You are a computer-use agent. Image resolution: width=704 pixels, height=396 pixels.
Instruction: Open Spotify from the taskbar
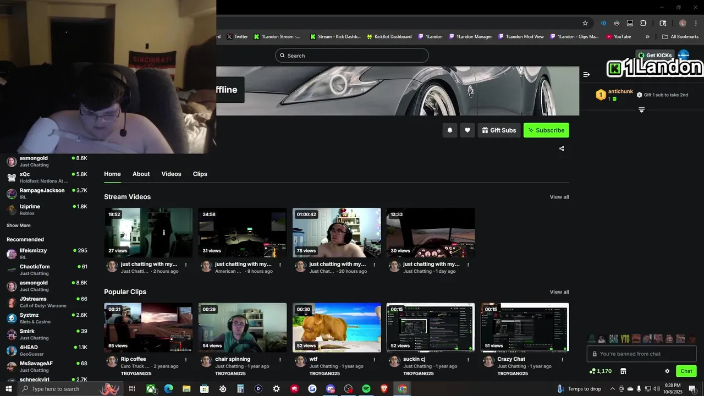(366, 389)
